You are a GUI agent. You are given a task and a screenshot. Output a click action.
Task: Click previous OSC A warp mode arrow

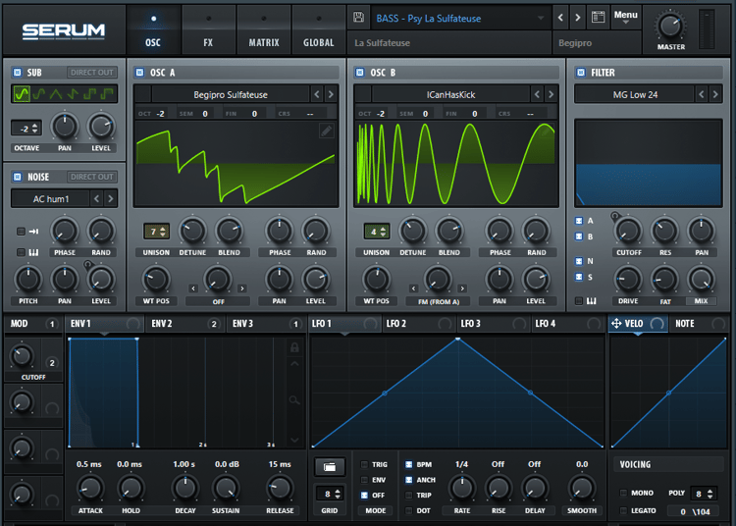click(x=193, y=289)
